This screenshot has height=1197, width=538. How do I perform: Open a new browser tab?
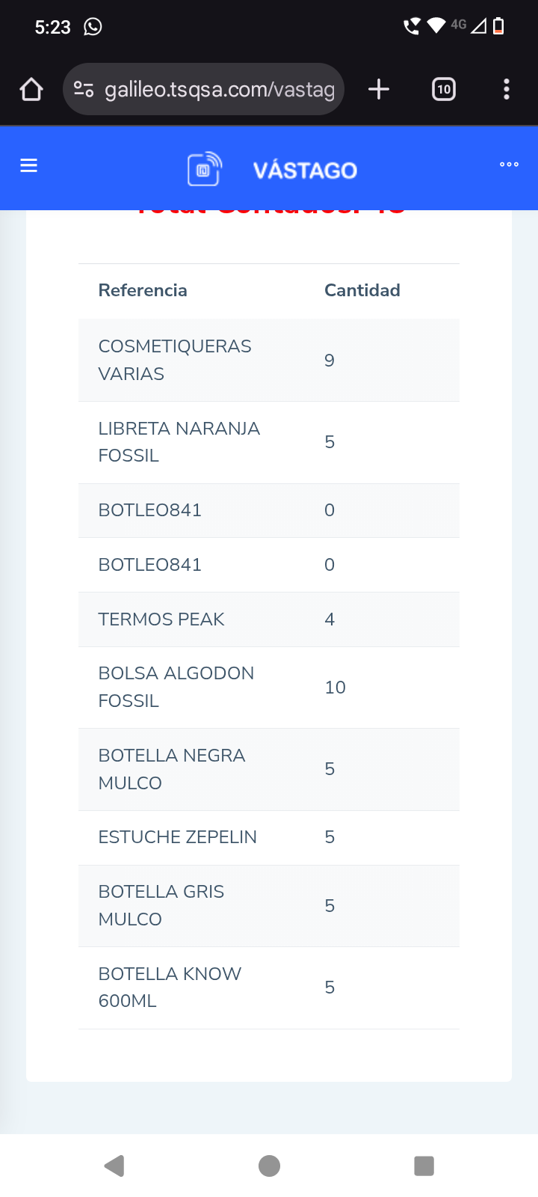pos(379,90)
